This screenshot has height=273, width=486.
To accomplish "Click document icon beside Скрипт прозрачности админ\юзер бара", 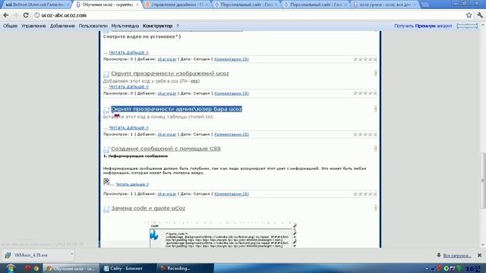I will [x=106, y=109].
